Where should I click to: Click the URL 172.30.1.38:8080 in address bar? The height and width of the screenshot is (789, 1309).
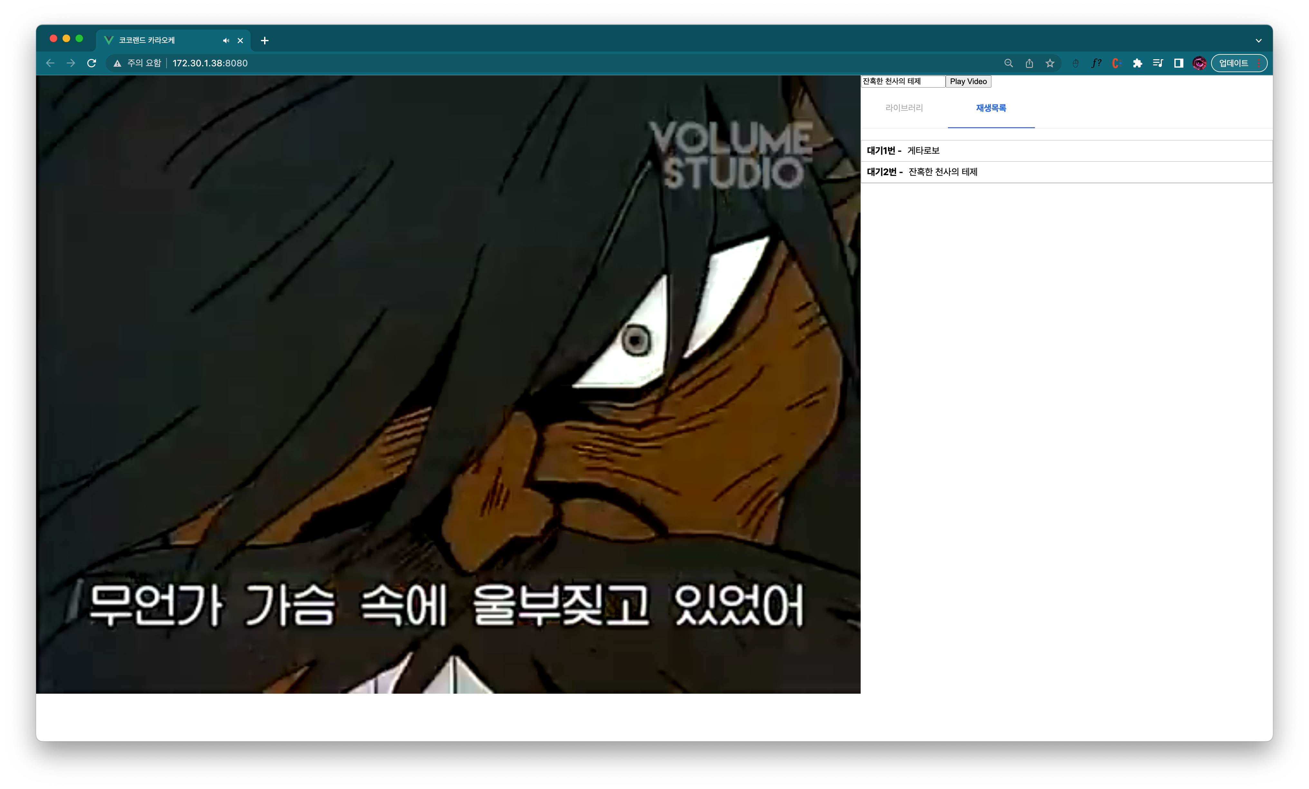(x=210, y=63)
